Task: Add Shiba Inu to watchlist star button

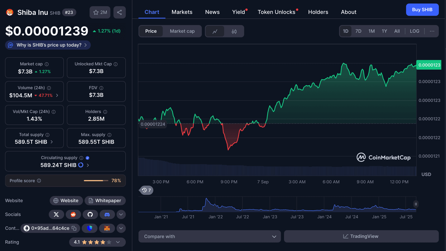Action: 100,12
